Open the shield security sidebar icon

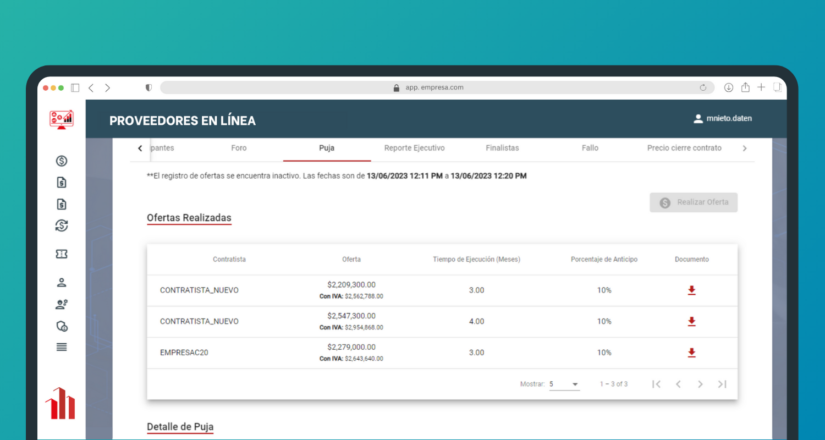coord(62,326)
